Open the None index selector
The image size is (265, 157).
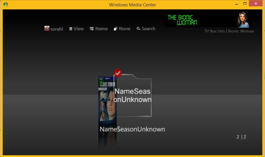122,29
